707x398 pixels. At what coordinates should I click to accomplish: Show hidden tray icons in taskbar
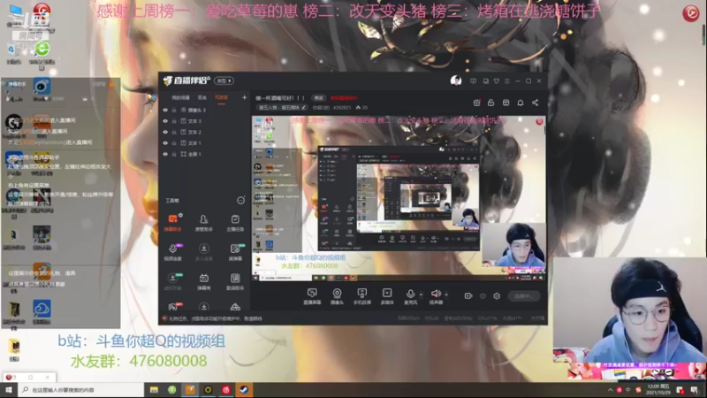610,390
